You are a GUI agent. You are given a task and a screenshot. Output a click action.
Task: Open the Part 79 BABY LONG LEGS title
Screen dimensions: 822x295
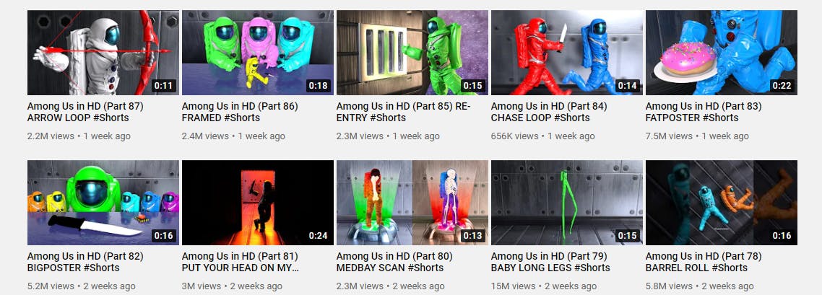[550, 262]
